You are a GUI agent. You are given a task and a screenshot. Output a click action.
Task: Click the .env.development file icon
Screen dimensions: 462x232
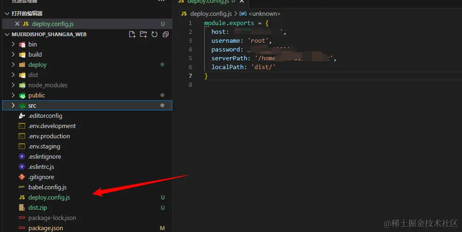click(22, 126)
